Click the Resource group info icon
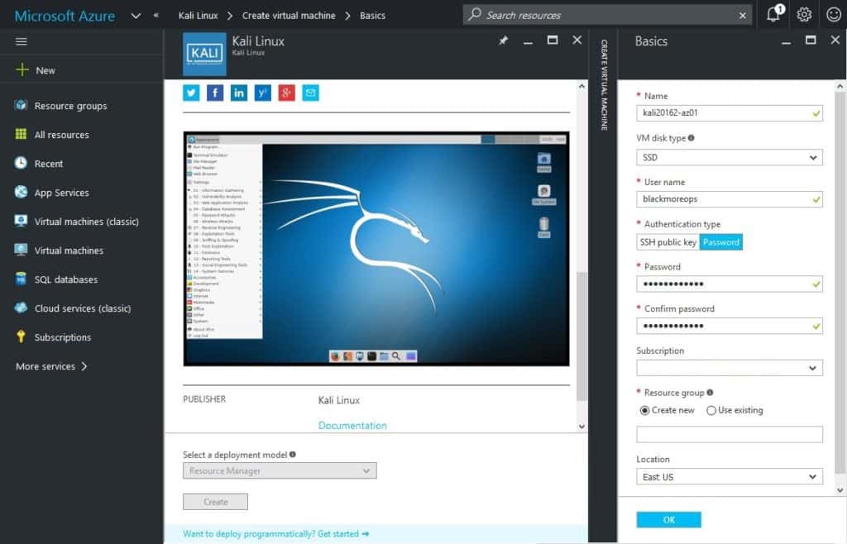This screenshot has height=544, width=847. point(710,393)
